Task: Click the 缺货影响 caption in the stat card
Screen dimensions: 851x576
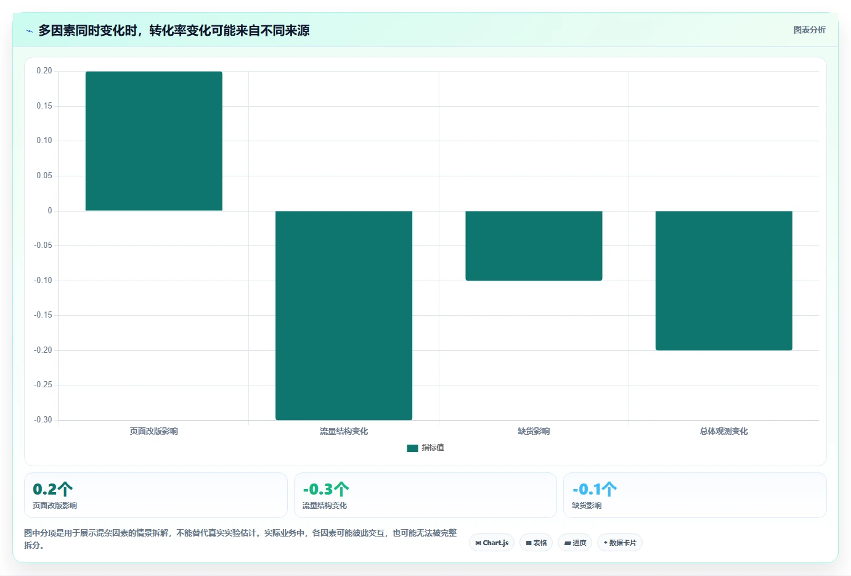Action: 587,506
